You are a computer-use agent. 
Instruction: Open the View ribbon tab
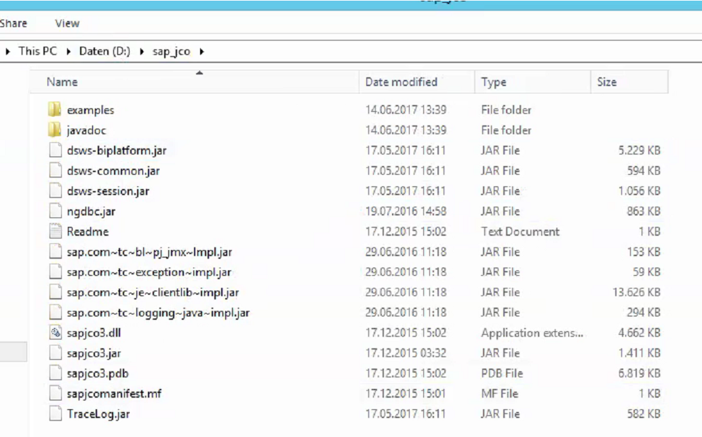pyautogui.click(x=67, y=23)
